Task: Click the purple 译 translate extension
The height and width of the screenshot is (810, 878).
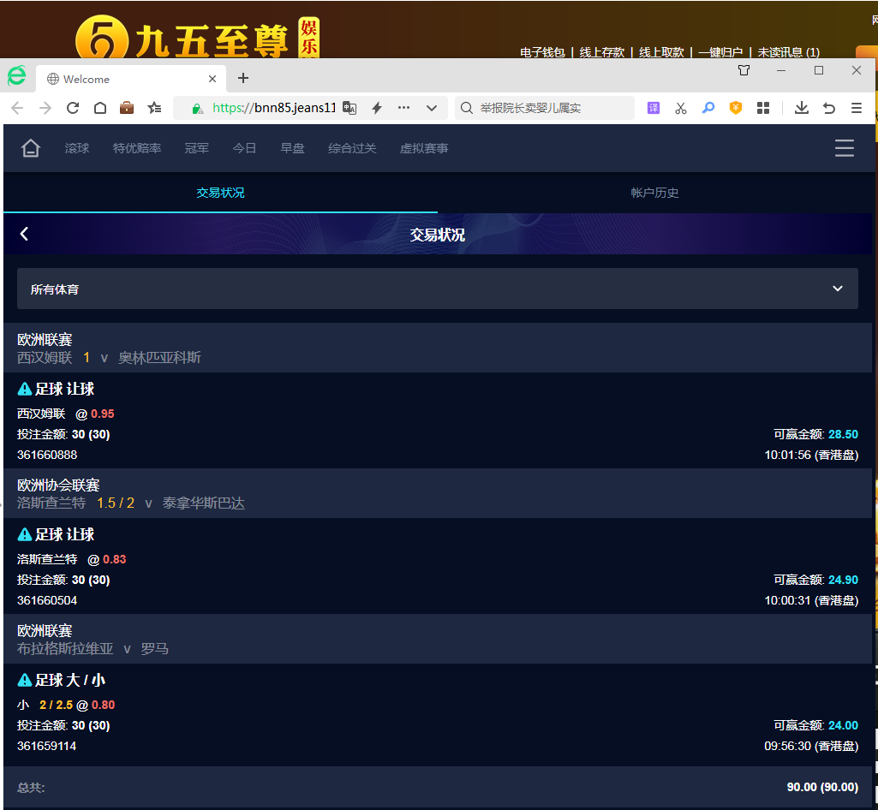Action: click(654, 108)
